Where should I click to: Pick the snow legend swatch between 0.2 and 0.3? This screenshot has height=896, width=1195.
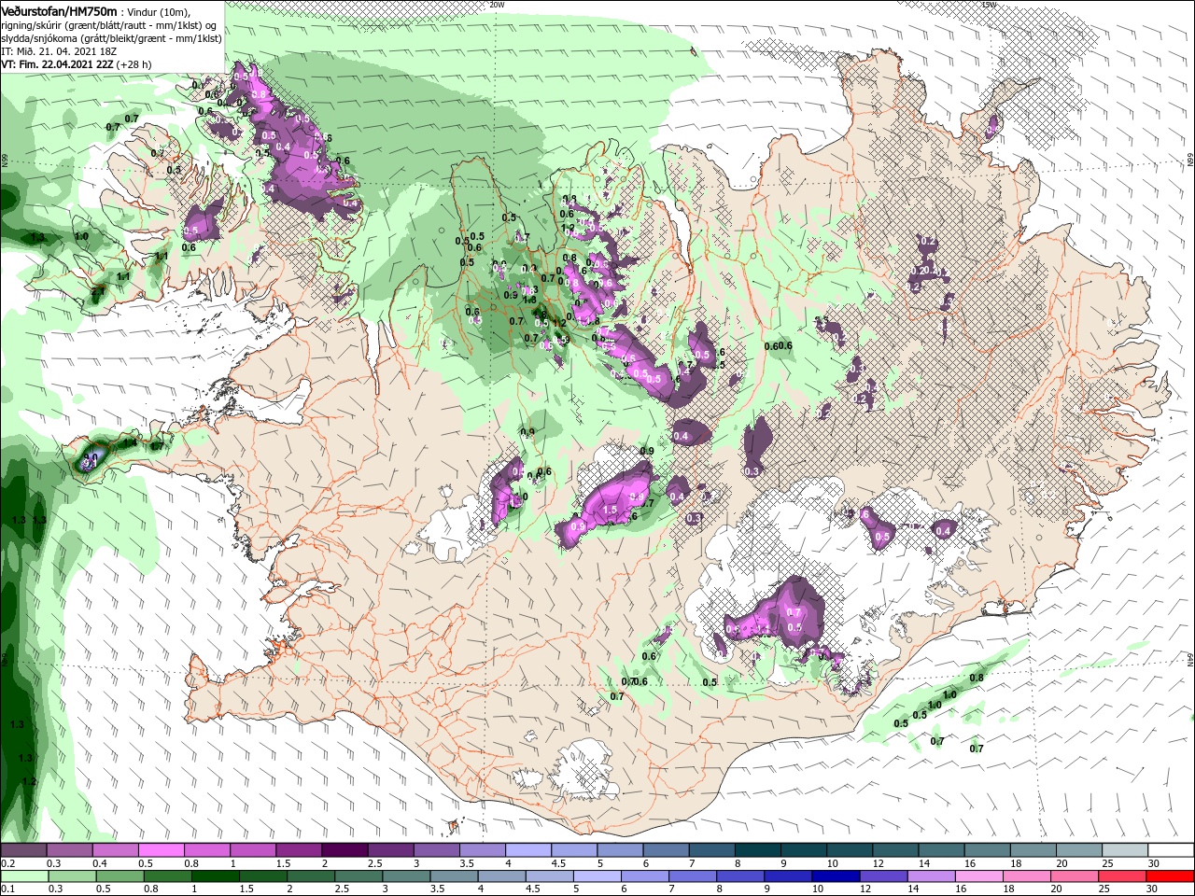pyautogui.click(x=23, y=850)
